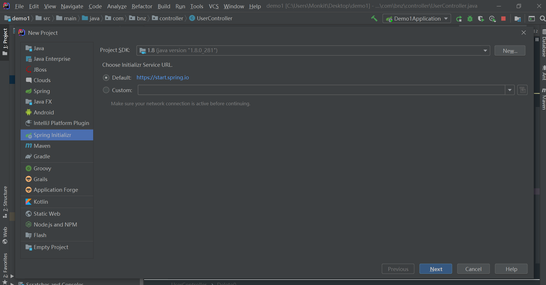The width and height of the screenshot is (546, 285).
Task: Click the New... SDK button
Action: (x=510, y=51)
